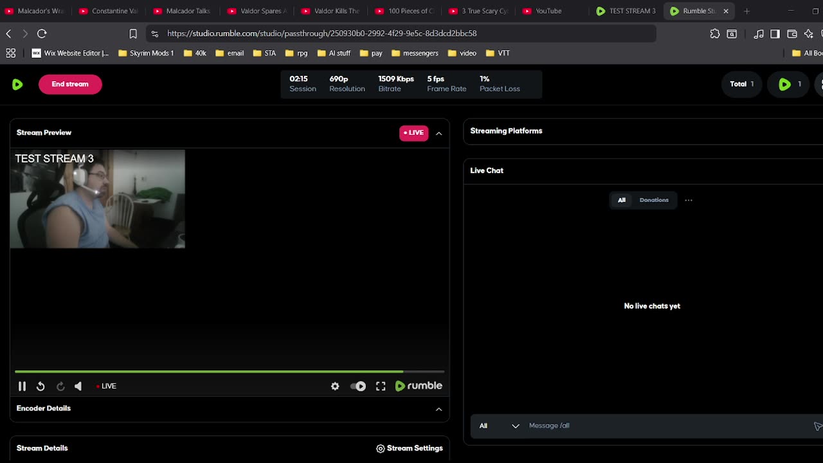Open the browser wallet icon

point(792,33)
